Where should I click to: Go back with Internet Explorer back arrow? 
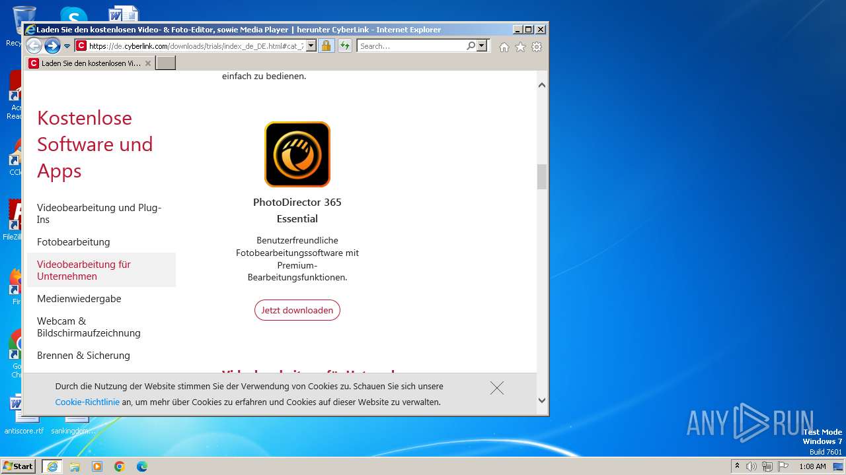(x=34, y=46)
